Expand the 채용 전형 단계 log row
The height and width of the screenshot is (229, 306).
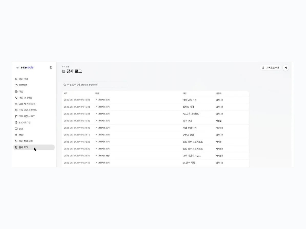coord(96,128)
